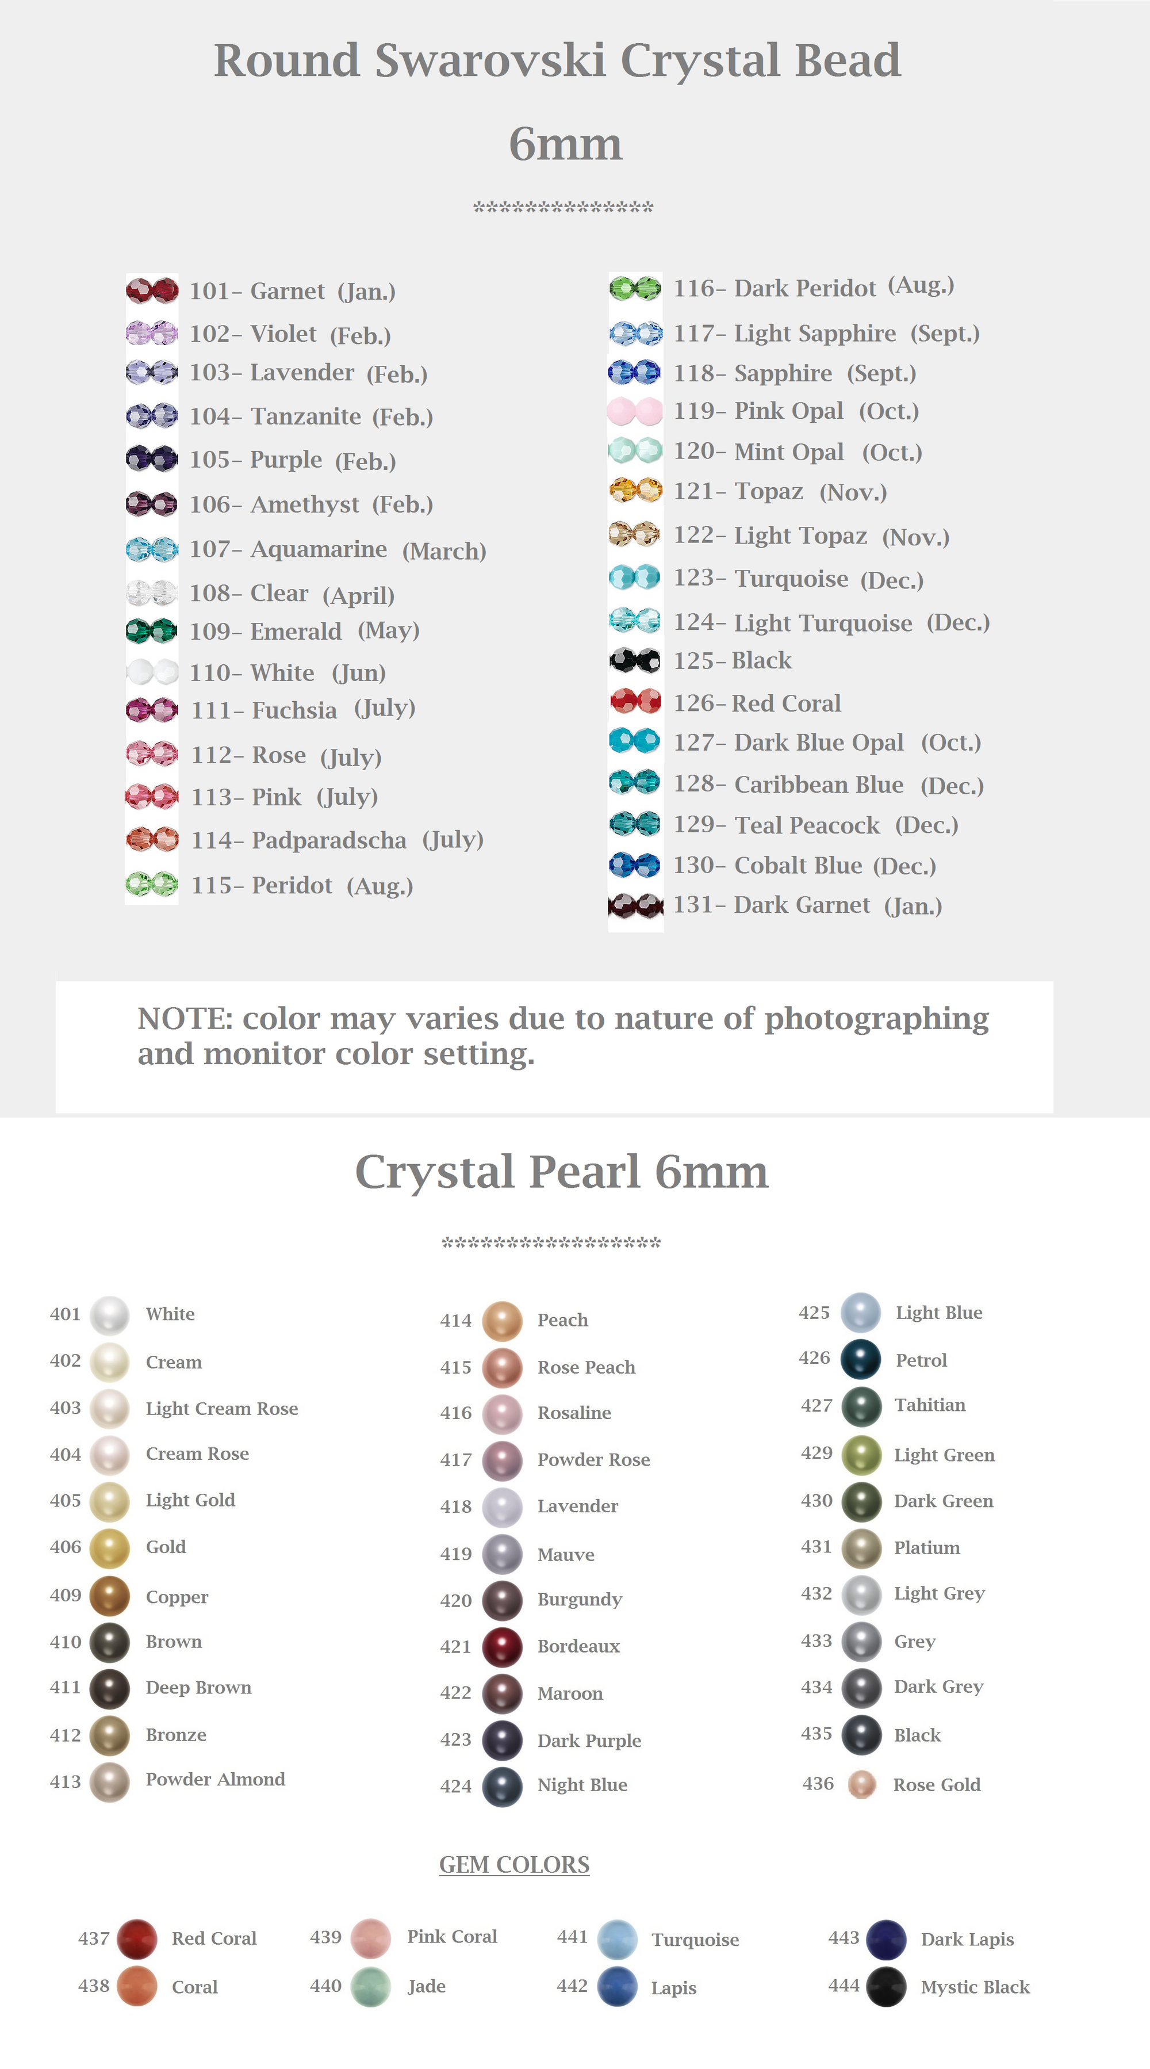Click the Petrol 426 pearl swatch
1150x2069 pixels.
click(x=861, y=1359)
